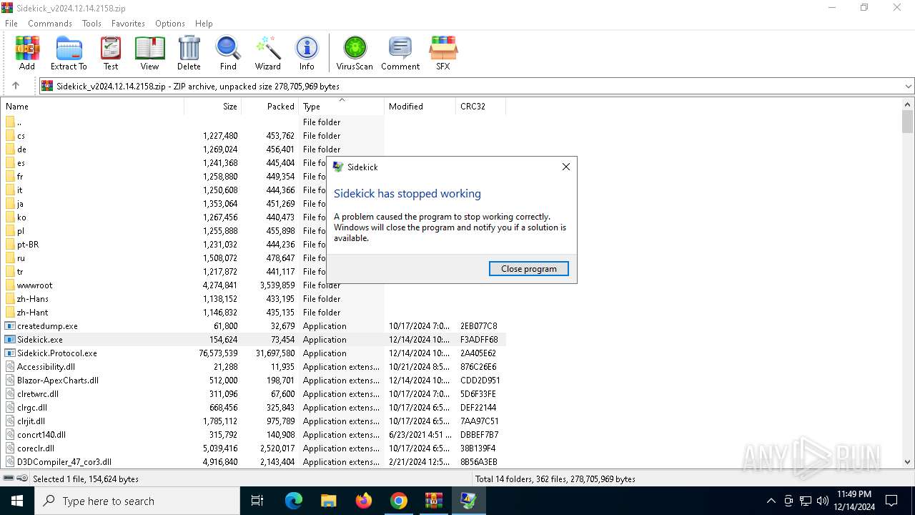The width and height of the screenshot is (915, 515).
Task: Expand the archive path dropdown arrow
Action: [x=908, y=86]
